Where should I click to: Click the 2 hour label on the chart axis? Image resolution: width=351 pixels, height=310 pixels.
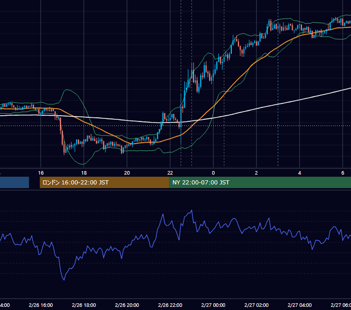(x=257, y=173)
